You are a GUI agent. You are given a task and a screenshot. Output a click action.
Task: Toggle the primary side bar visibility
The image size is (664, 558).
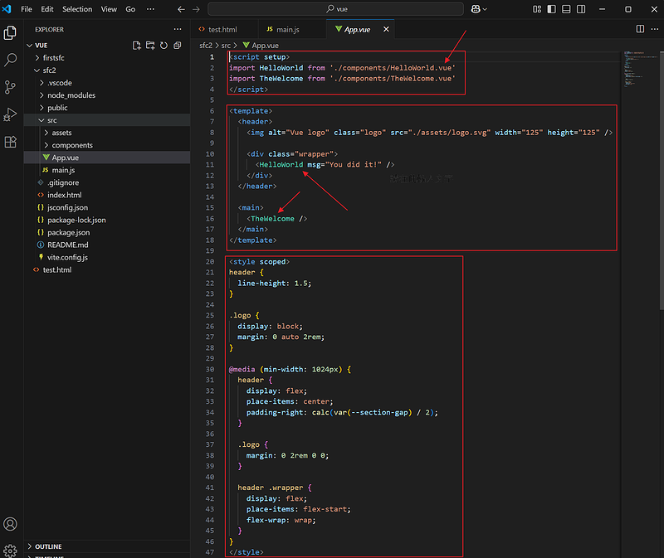551,9
